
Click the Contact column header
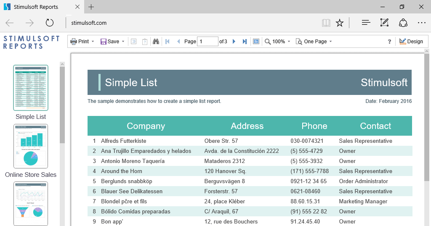[375, 126]
